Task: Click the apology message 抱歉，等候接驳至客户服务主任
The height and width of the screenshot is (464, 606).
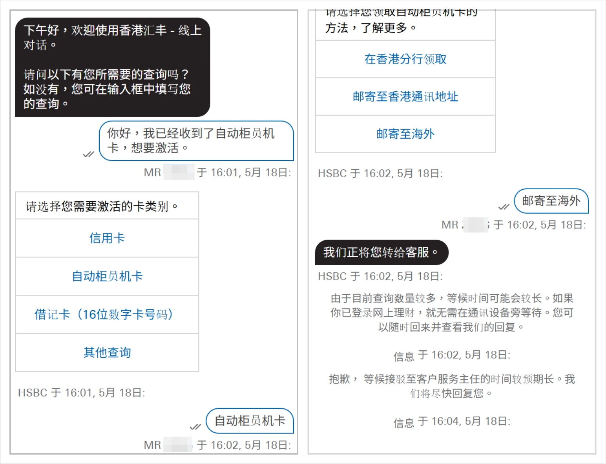Action: 452,386
